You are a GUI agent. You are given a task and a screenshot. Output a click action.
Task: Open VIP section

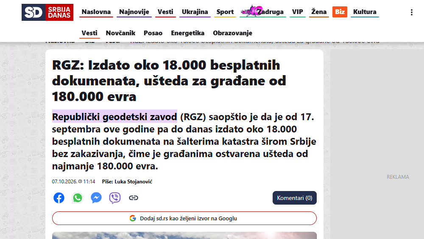point(298,12)
